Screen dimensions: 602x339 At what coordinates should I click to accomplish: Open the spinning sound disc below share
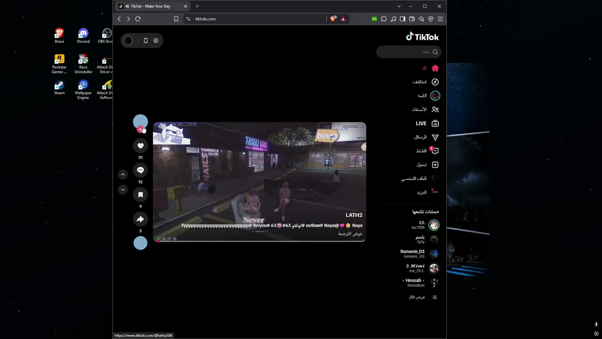pyautogui.click(x=140, y=243)
